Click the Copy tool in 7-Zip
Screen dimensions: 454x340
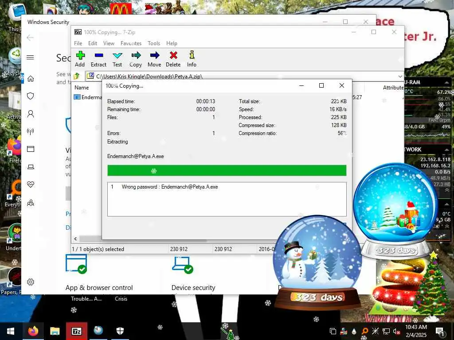coord(136,59)
